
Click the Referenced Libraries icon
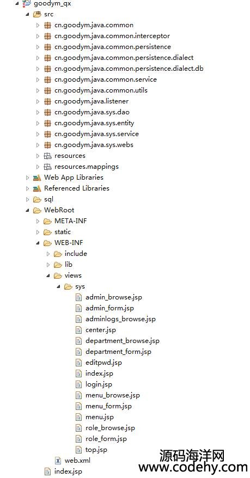[37, 188]
